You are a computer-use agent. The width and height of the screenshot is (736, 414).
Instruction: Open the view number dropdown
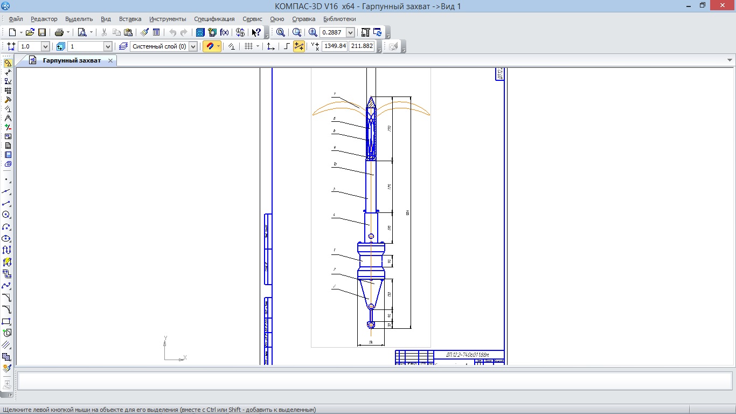pos(108,46)
